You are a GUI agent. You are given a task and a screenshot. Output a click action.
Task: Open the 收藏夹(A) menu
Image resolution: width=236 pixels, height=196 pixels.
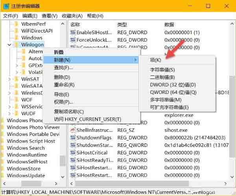click(72, 16)
